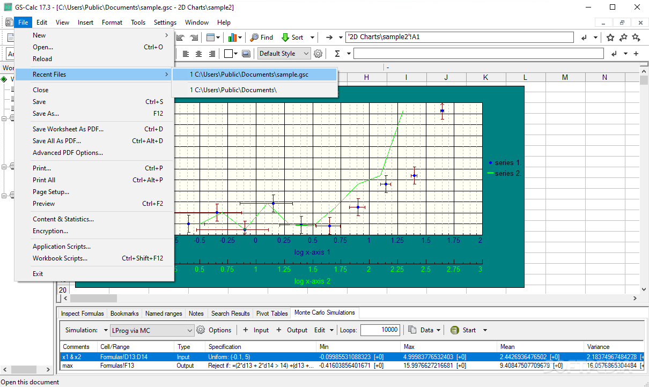The width and height of the screenshot is (649, 387).
Task: Click the second star bookmark icon
Action: tap(623, 38)
